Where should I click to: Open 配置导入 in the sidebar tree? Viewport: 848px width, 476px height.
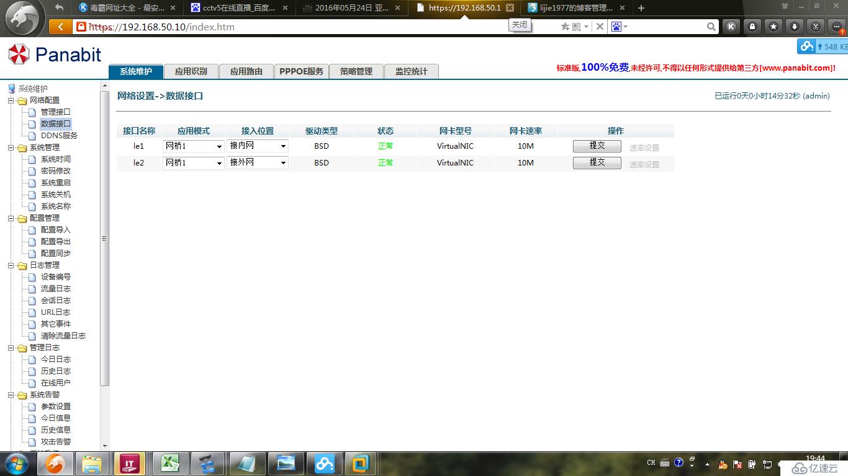[x=56, y=230]
